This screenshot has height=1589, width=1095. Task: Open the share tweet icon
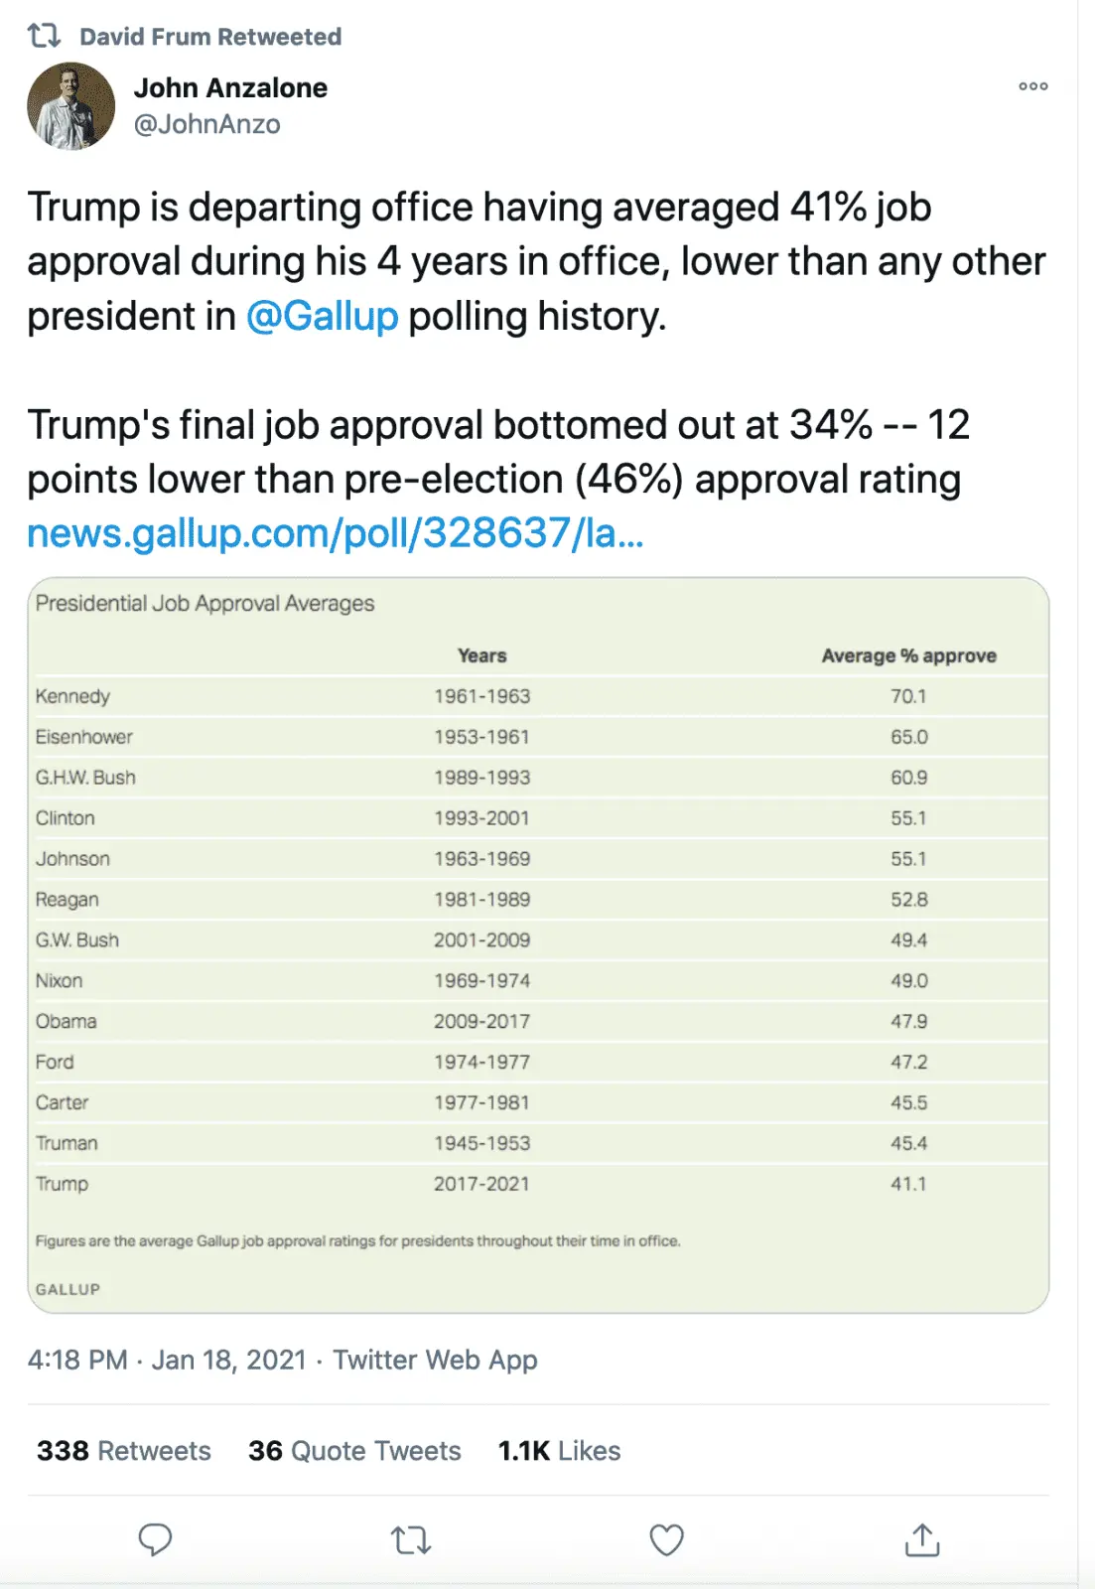[x=922, y=1540]
